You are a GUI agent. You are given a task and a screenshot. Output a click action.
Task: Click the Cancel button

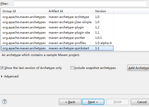click(140, 102)
